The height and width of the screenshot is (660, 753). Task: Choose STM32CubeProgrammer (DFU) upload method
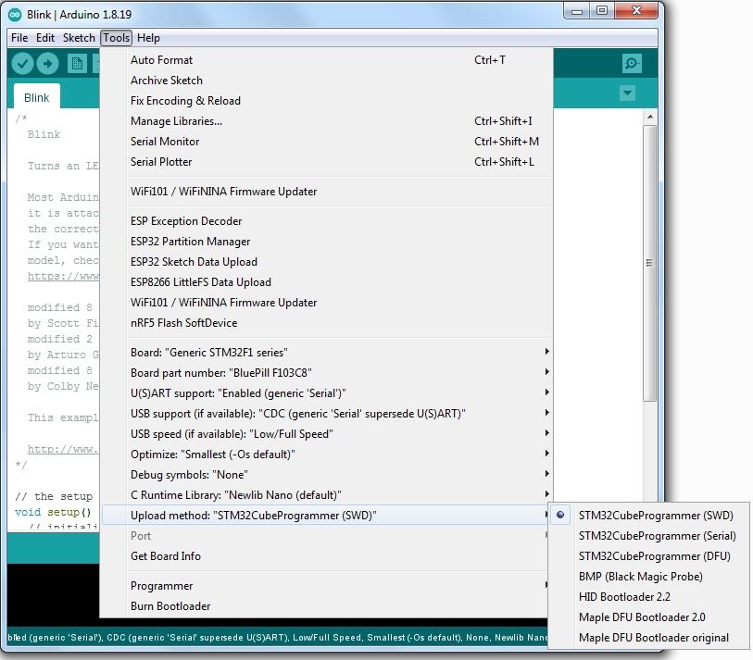click(x=648, y=555)
